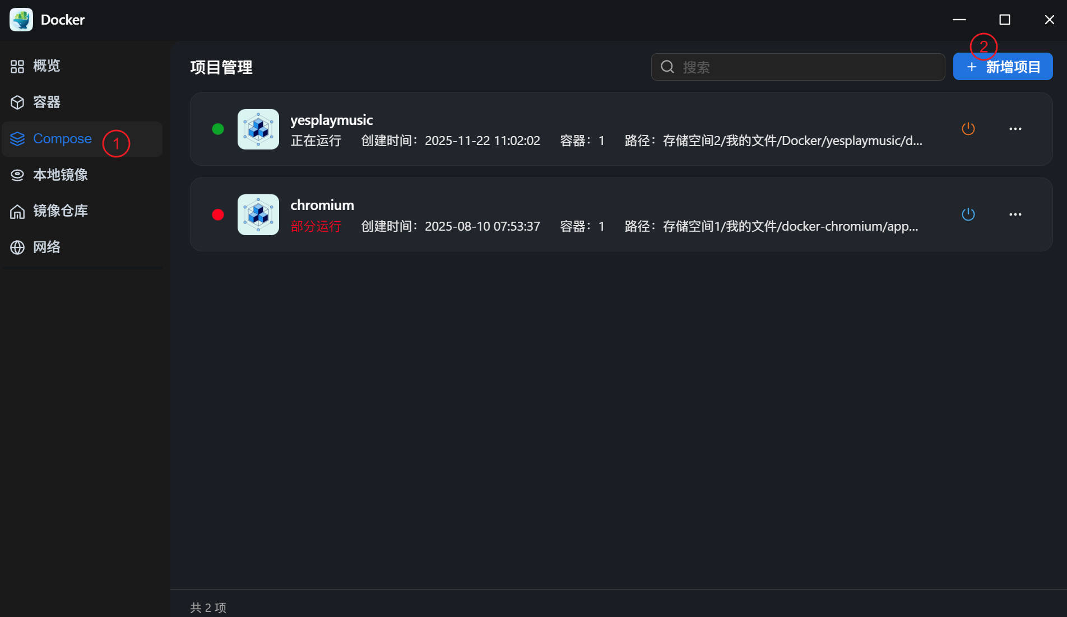Open the 本地镜像 local images panel
Screen dimensions: 1067x617
[x=60, y=175]
